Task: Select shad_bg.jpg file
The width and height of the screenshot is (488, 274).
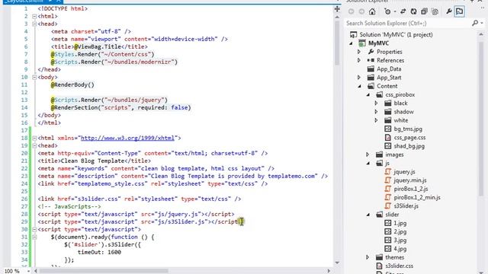Action: pos(409,146)
